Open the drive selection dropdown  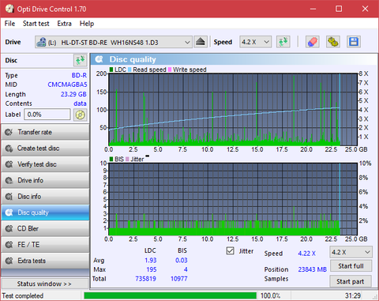113,42
